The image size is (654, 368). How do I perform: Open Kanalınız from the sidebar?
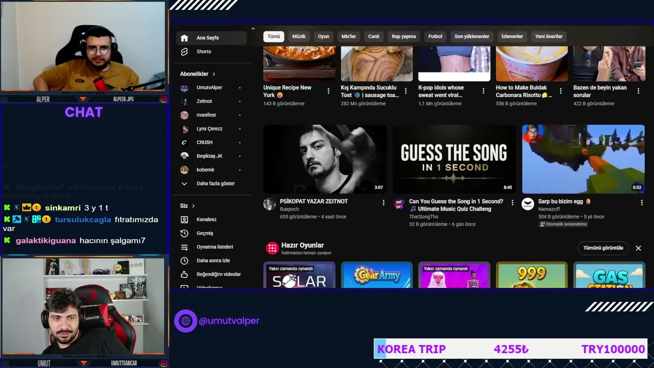click(x=212, y=219)
